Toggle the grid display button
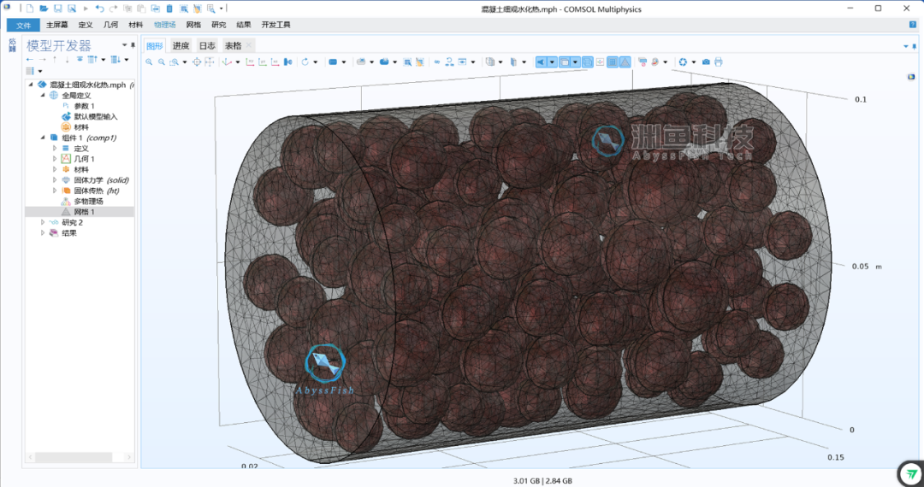Viewport: 924px width, 487px height. [x=613, y=62]
